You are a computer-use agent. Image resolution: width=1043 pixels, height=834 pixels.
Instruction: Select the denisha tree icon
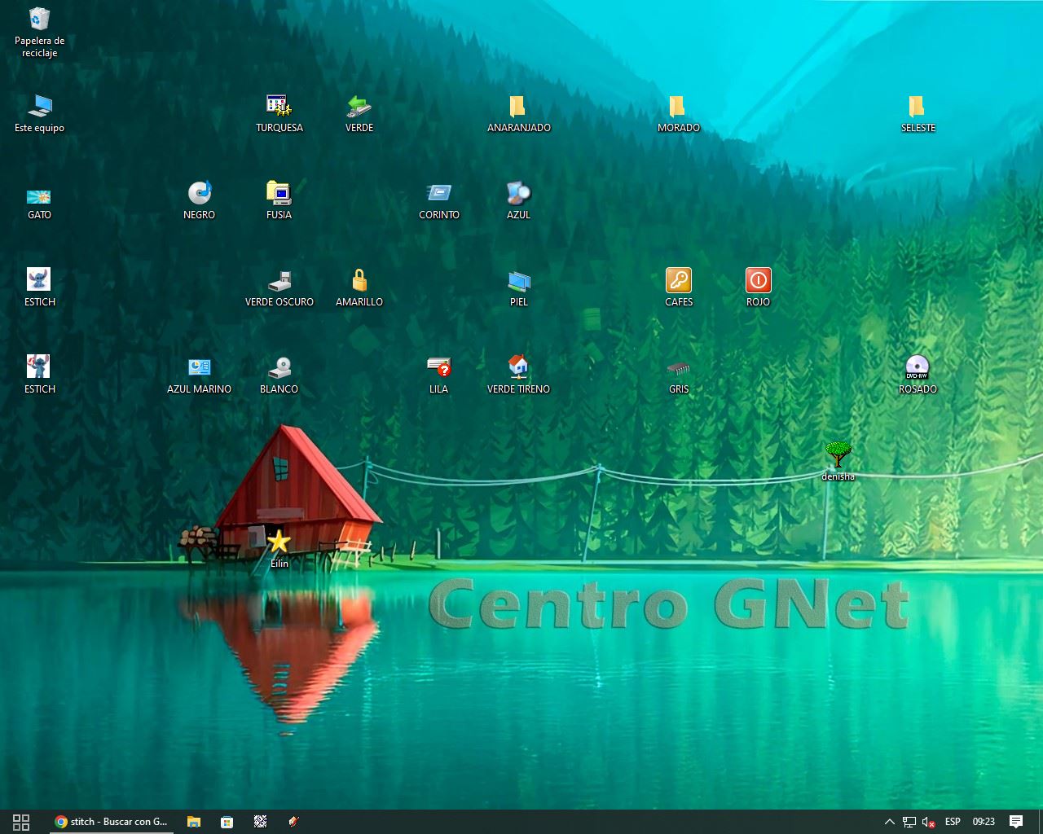(838, 454)
